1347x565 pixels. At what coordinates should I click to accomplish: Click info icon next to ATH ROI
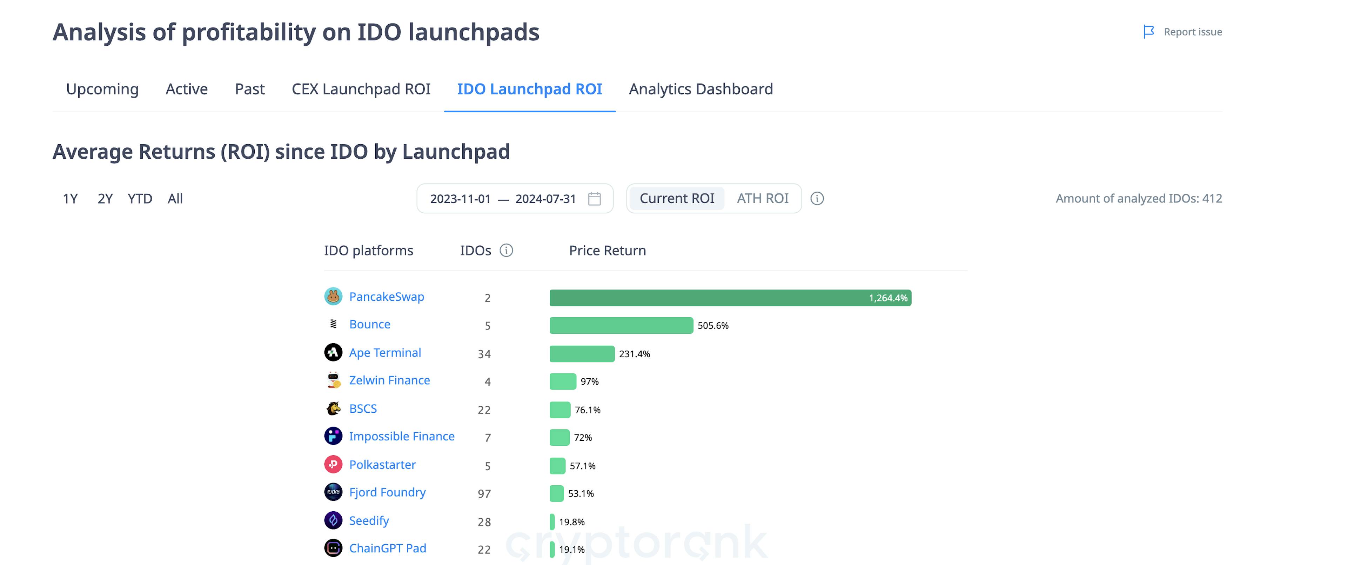tap(817, 199)
